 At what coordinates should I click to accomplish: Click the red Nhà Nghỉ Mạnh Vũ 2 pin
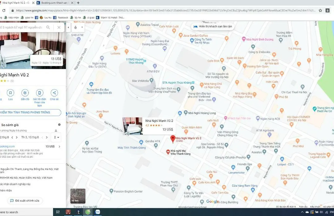173,139
